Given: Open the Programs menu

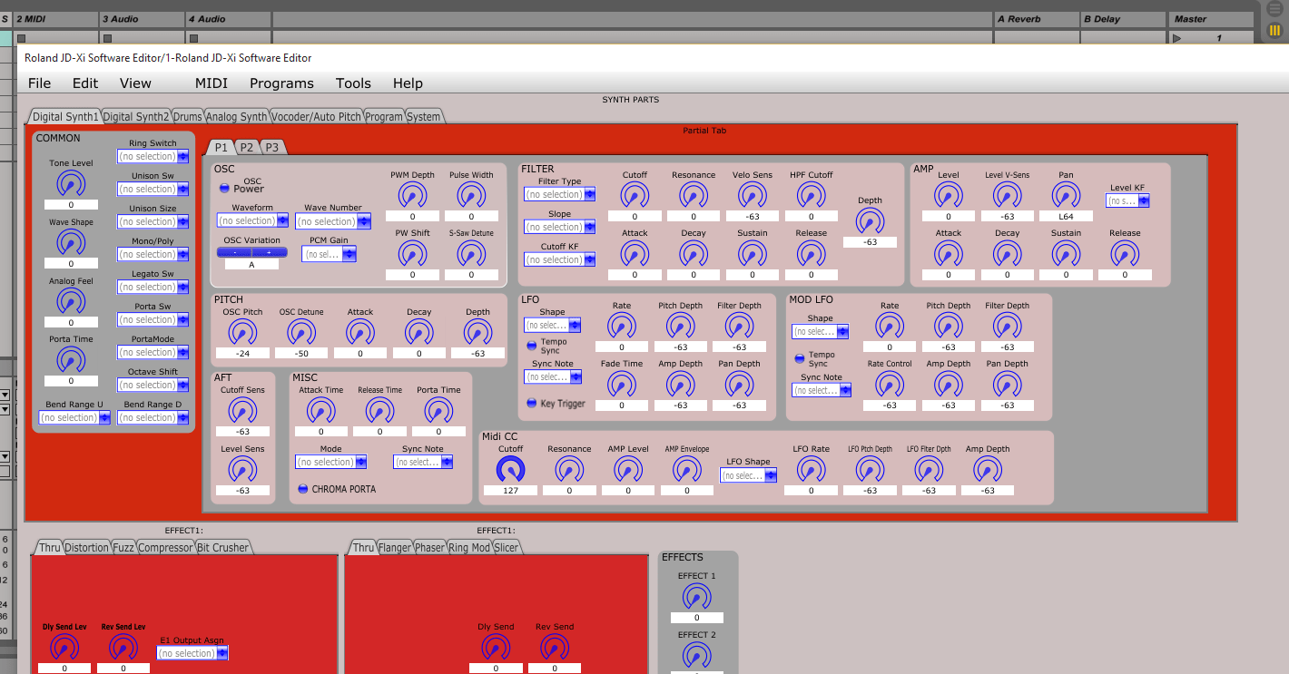Looking at the screenshot, I should pos(281,83).
